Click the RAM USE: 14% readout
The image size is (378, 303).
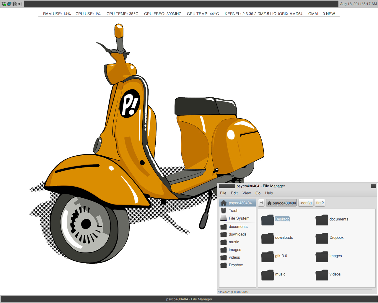(x=57, y=14)
